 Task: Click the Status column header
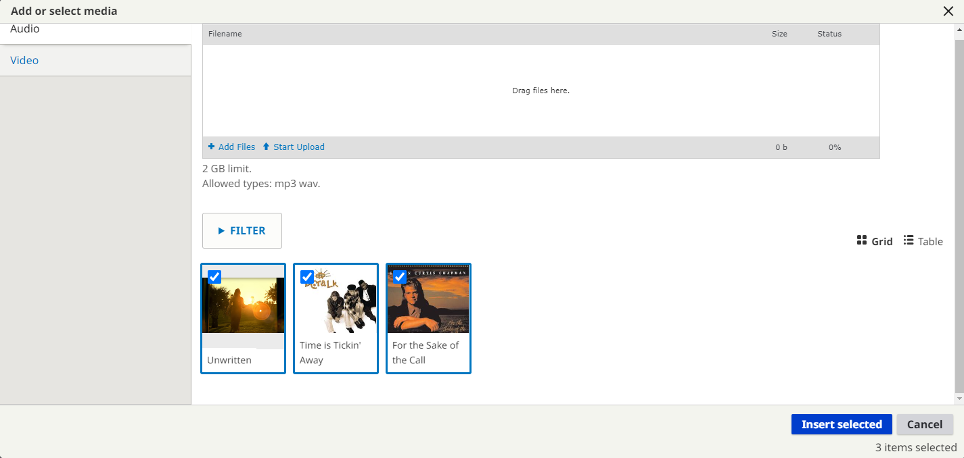(829, 34)
